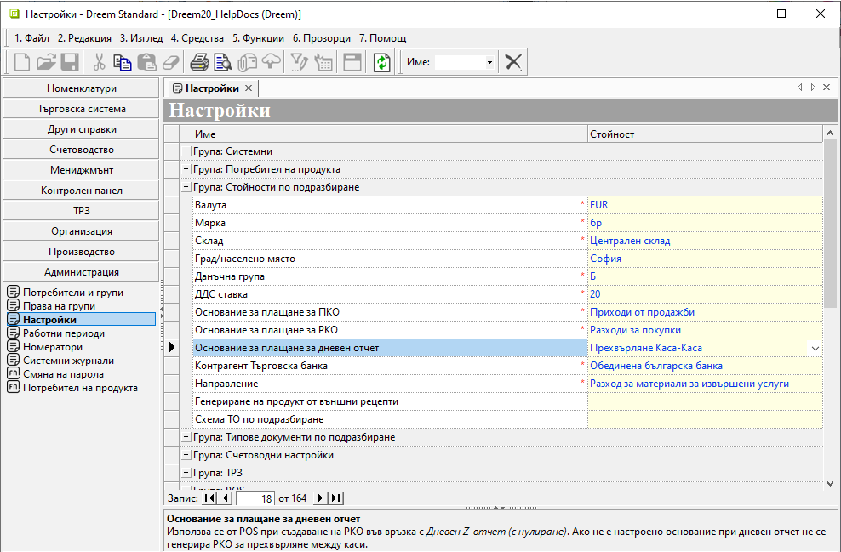Viewport: 841px width, 552px height.
Task: Collapse Група: Стойности по подразбиране
Action: 186,187
